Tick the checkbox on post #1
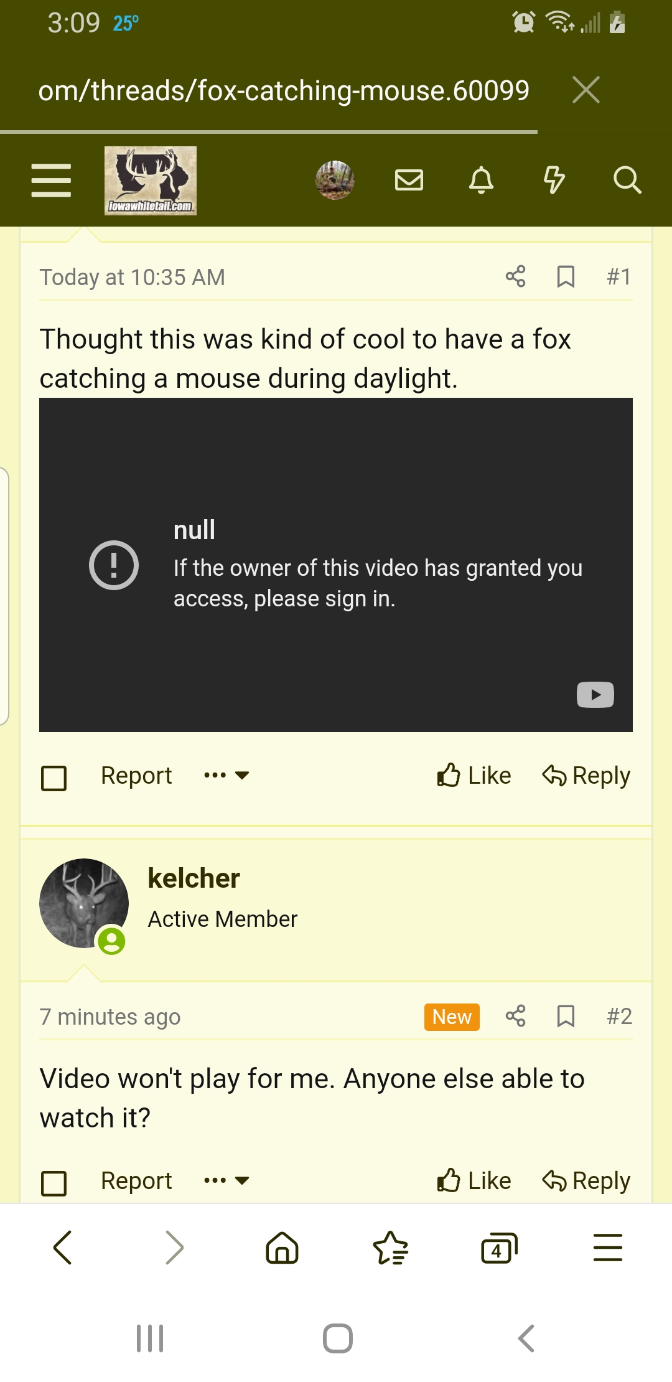Viewport: 672px width, 1382px height. pyautogui.click(x=54, y=778)
